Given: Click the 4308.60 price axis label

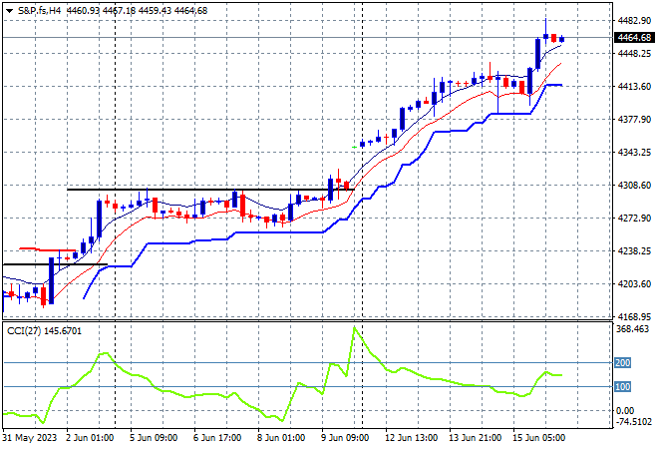Looking at the screenshot, I should click(x=634, y=186).
